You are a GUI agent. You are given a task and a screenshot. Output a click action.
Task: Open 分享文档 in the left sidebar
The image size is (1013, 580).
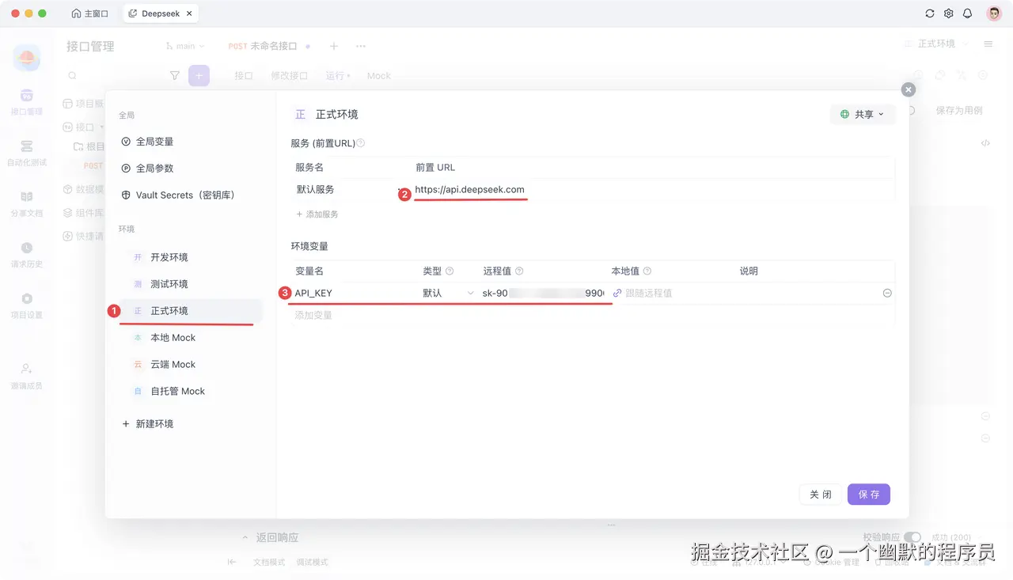tap(27, 203)
